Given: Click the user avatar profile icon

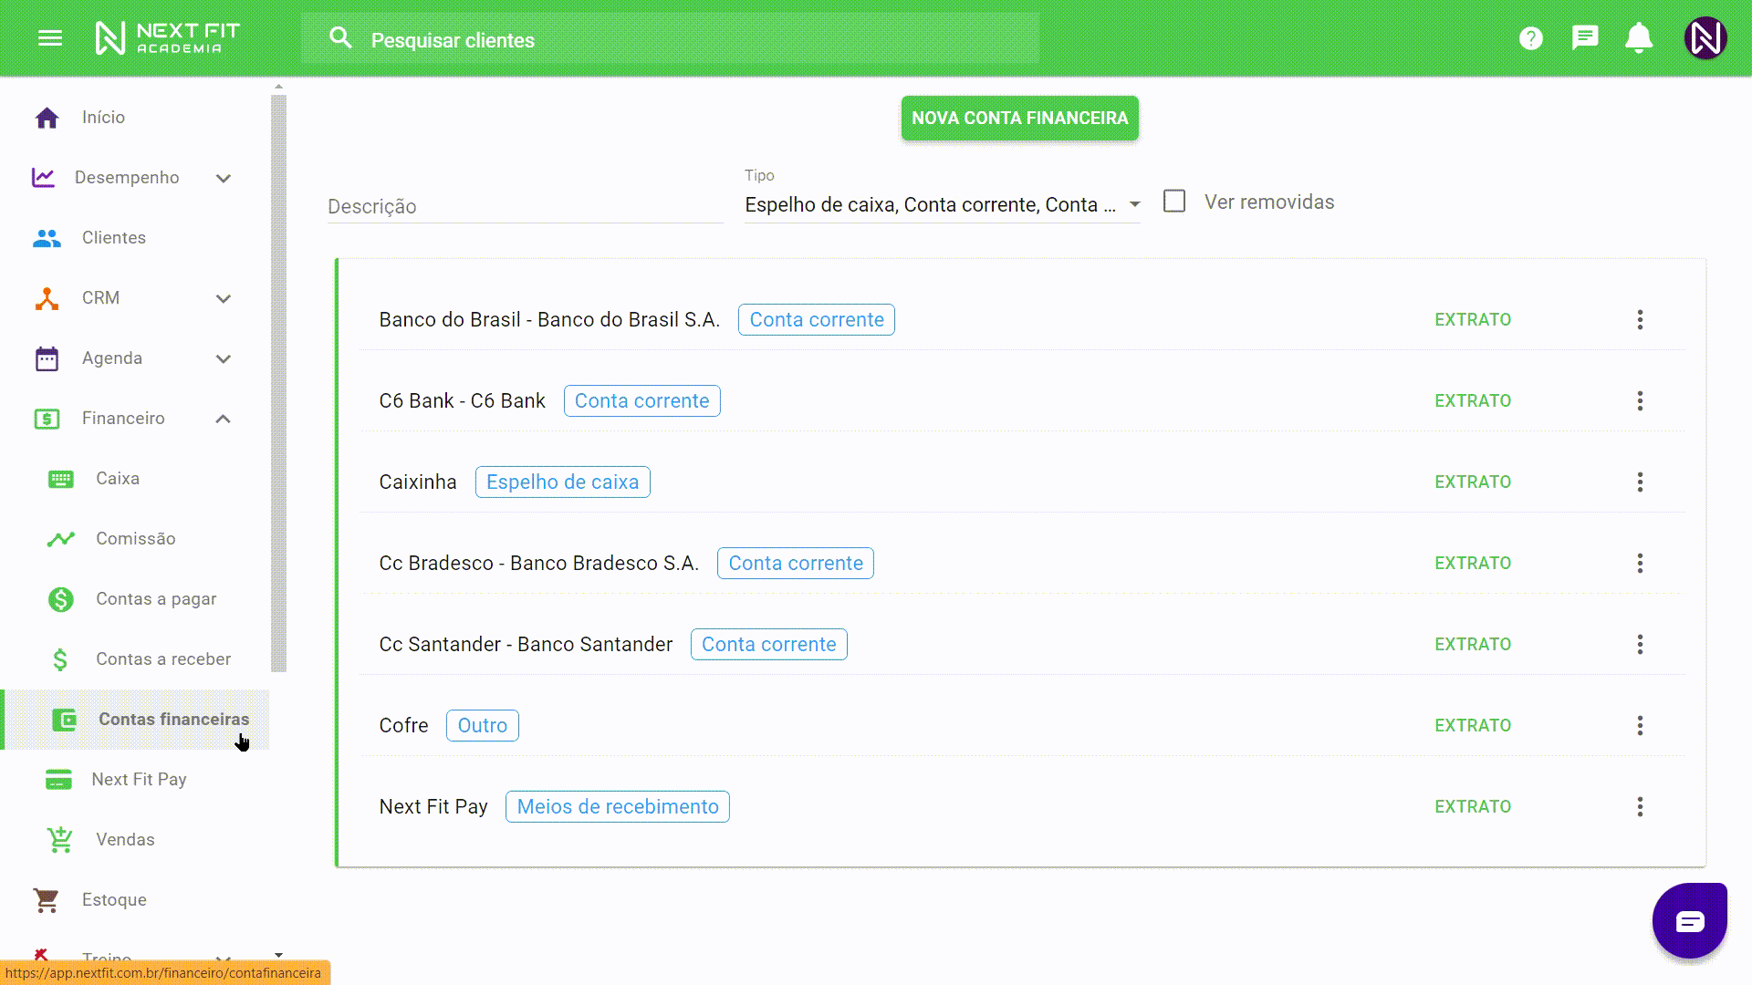Looking at the screenshot, I should tap(1705, 38).
